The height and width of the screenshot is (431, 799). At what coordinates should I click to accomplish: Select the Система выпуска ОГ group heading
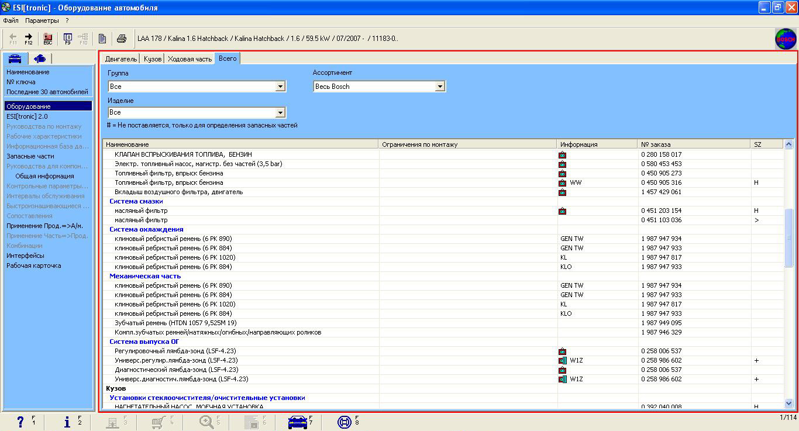tap(144, 342)
